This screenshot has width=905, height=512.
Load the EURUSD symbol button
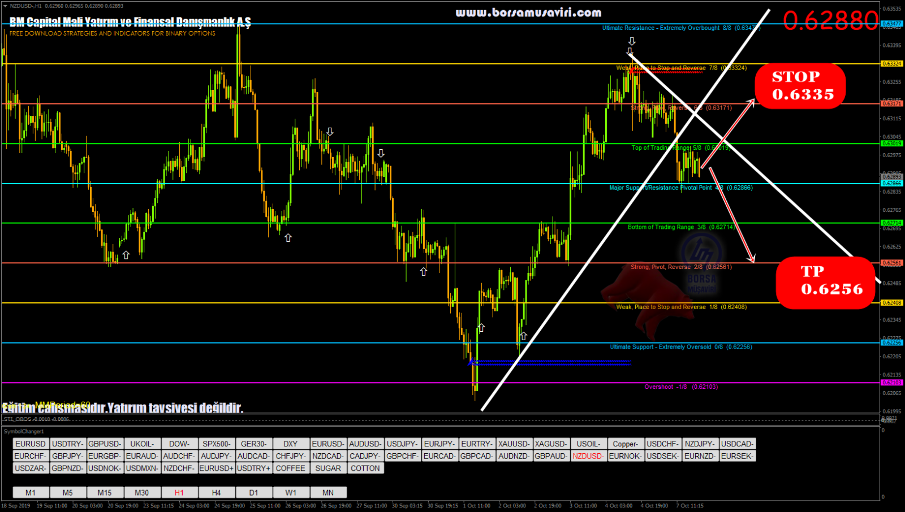(x=31, y=444)
